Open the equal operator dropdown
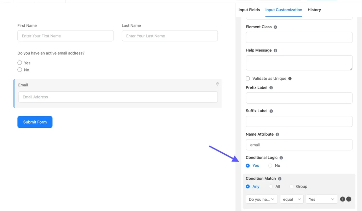Image resolution: width=362 pixels, height=211 pixels. 291,199
